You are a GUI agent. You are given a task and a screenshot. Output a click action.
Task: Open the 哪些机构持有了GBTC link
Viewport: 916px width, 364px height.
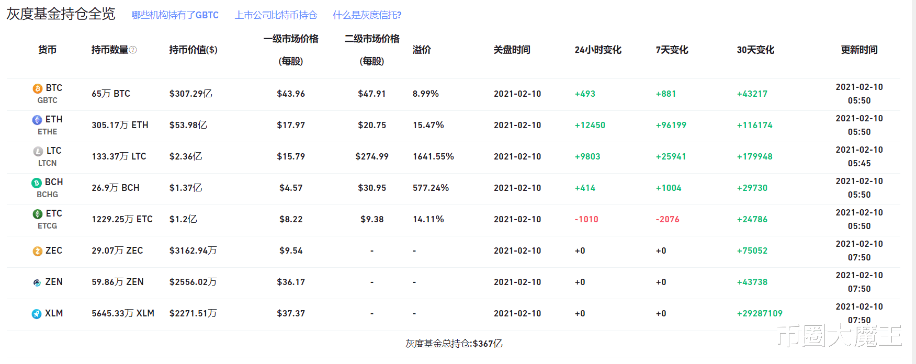point(175,15)
